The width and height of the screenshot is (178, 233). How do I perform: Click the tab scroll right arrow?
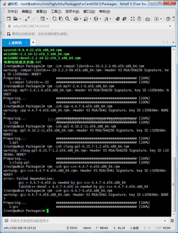[167, 42]
